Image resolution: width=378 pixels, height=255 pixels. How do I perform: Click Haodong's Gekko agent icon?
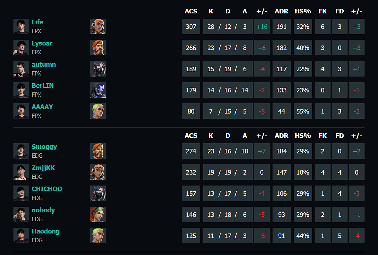point(98,236)
